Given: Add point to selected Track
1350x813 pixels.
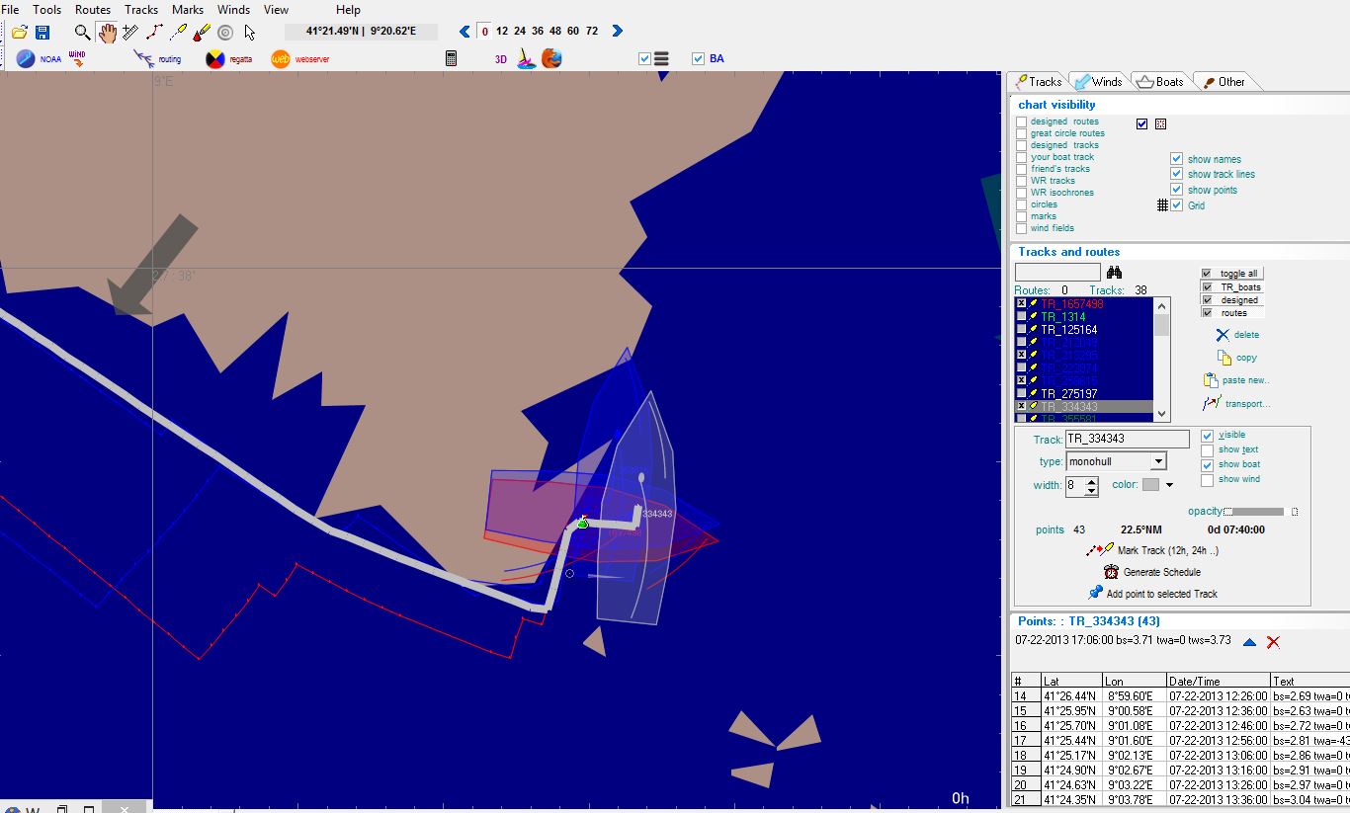Looking at the screenshot, I should (1152, 594).
